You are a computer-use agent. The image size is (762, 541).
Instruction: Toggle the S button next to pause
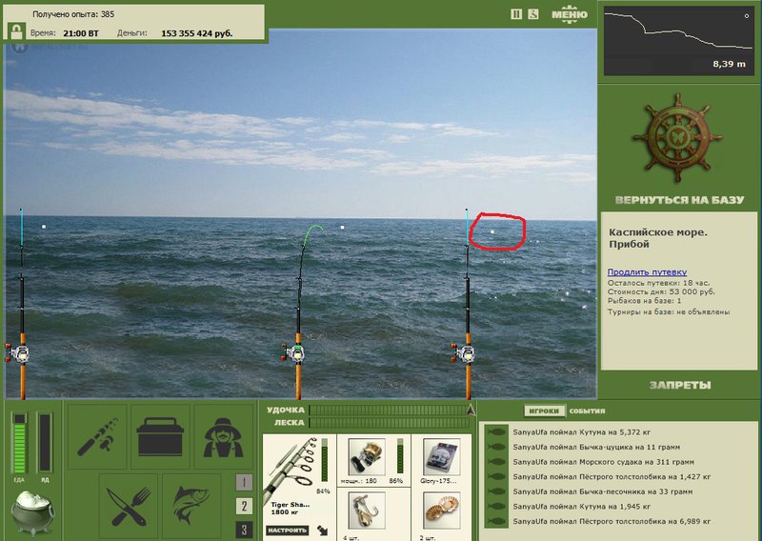[533, 14]
